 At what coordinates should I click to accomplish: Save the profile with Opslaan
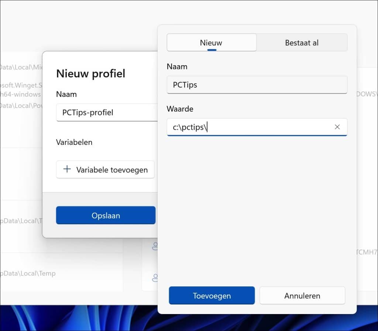106,215
